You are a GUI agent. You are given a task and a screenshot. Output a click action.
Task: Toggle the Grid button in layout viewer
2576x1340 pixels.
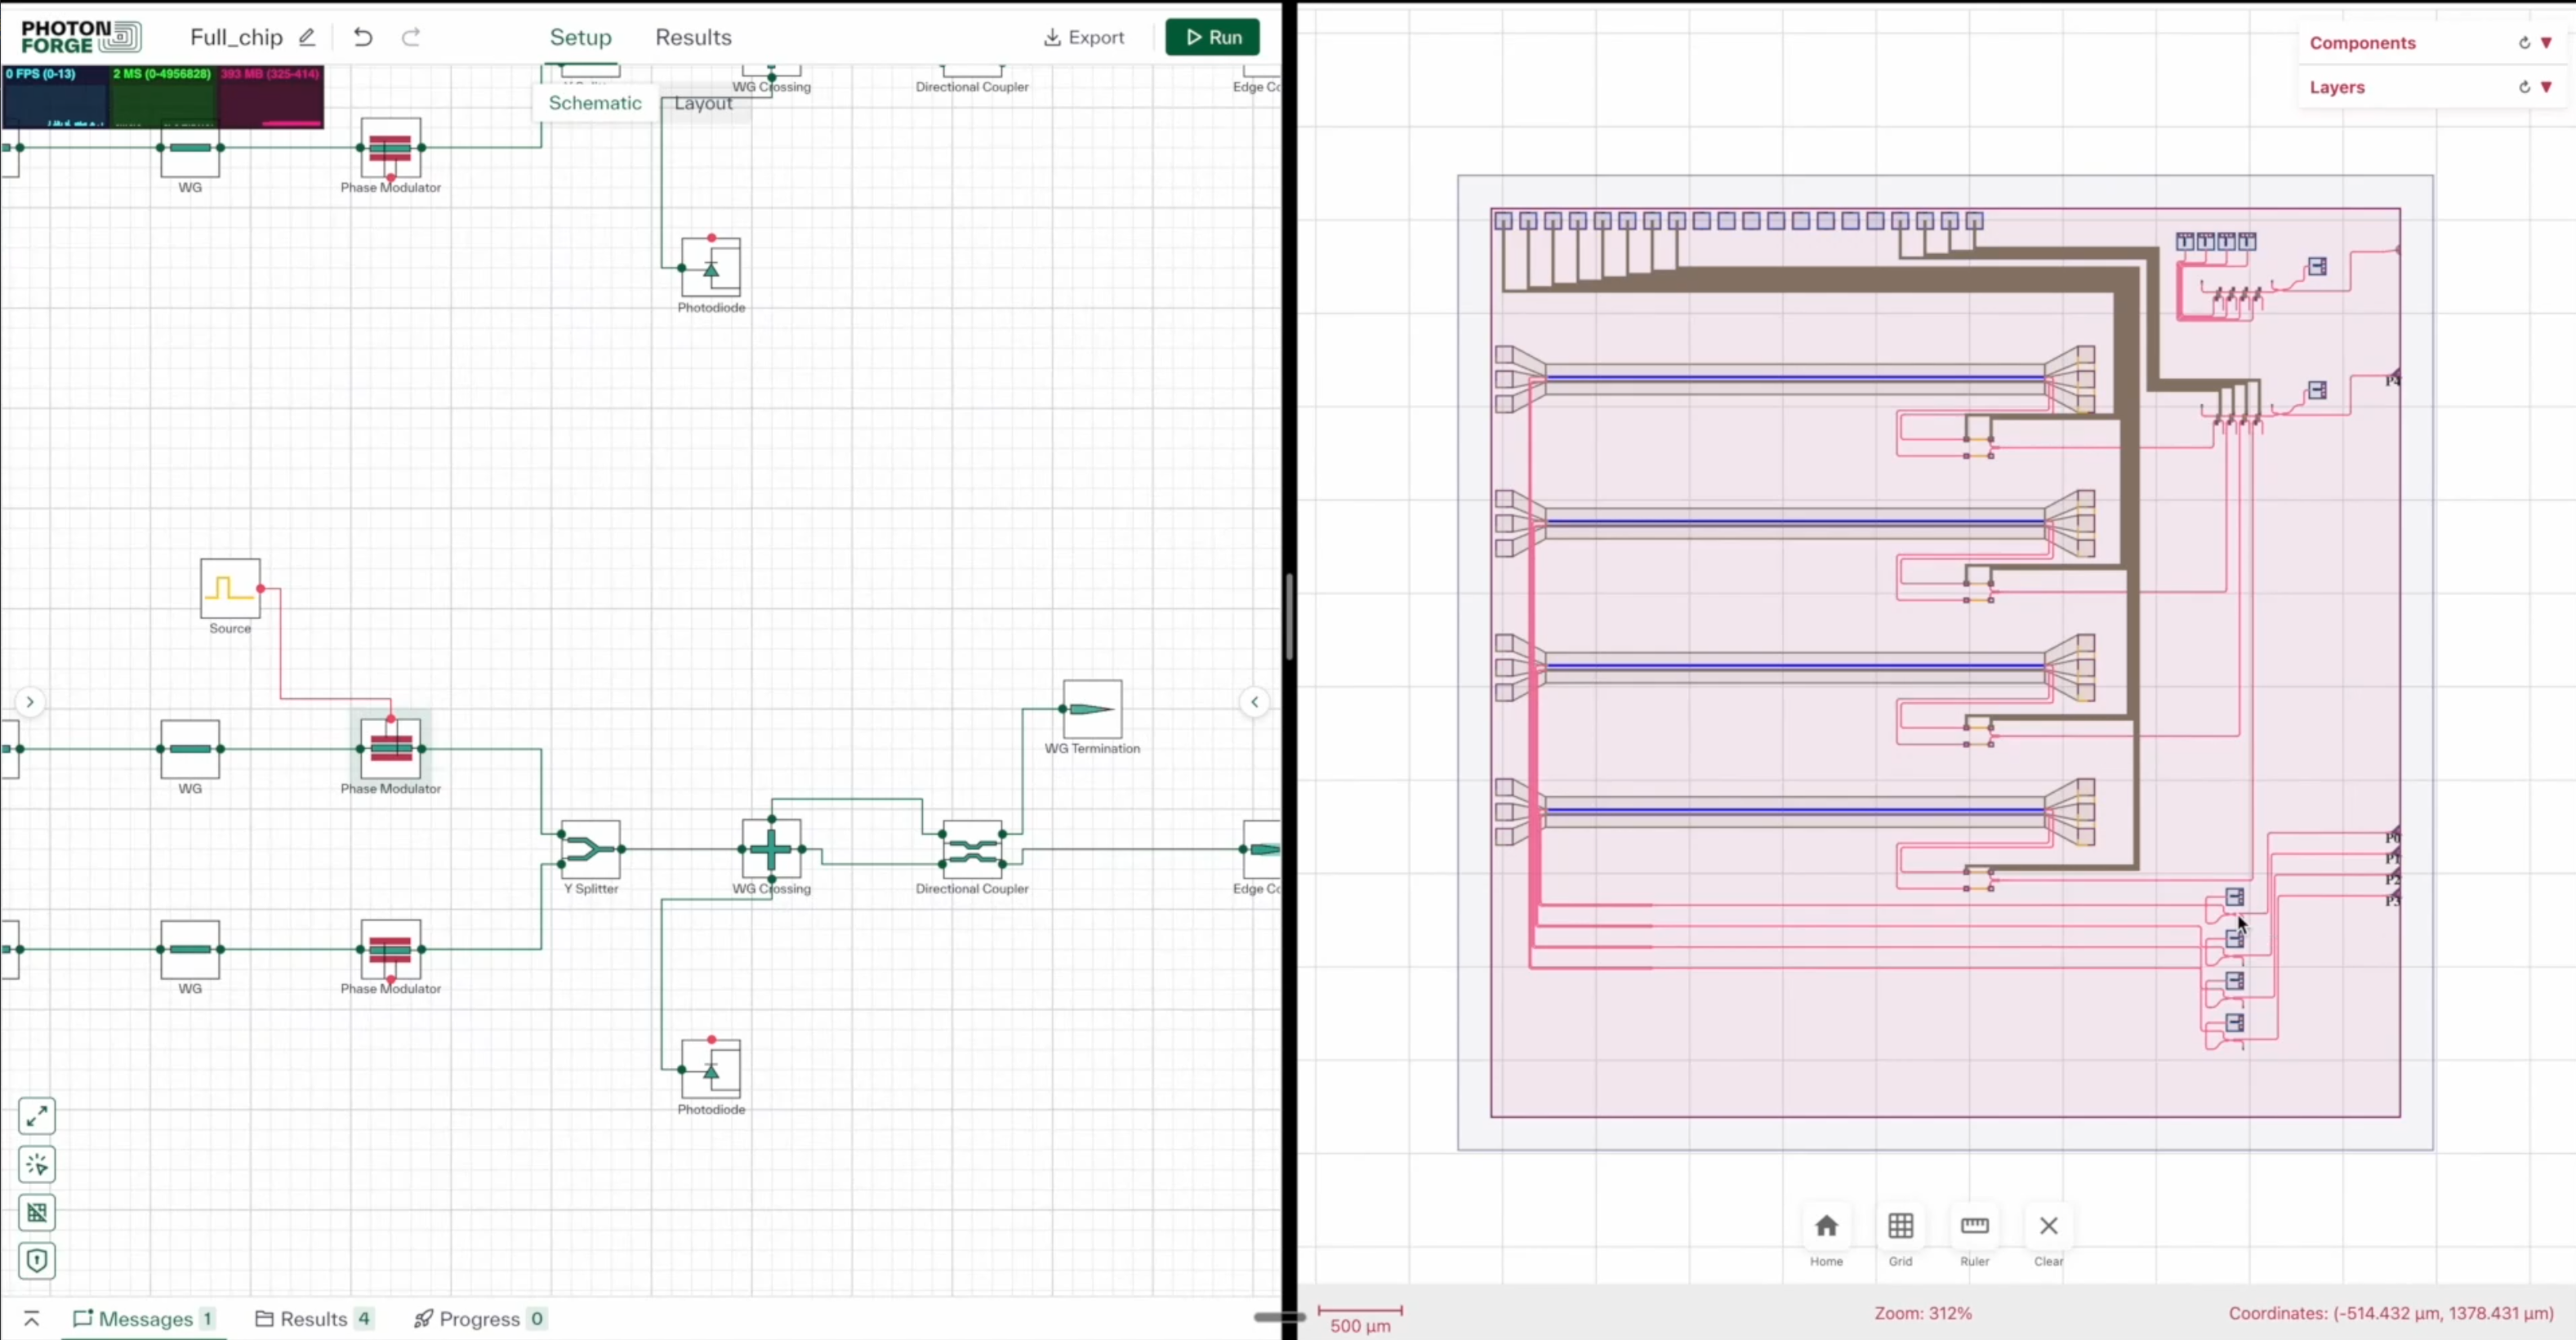click(1900, 1226)
